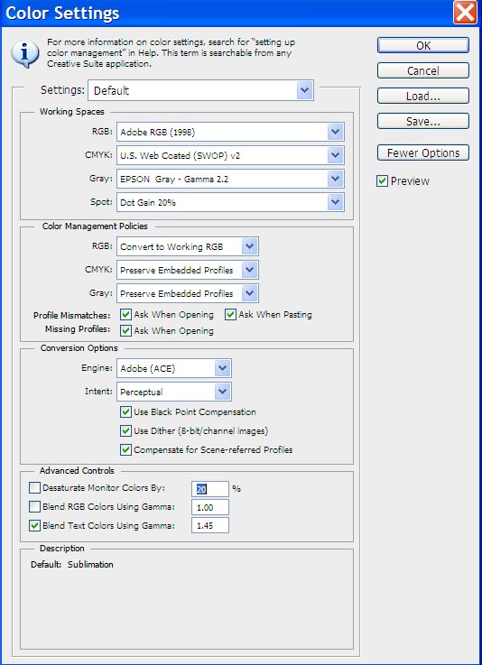The image size is (482, 665).
Task: Expand the RGB working space dropdown
Action: 230,133
